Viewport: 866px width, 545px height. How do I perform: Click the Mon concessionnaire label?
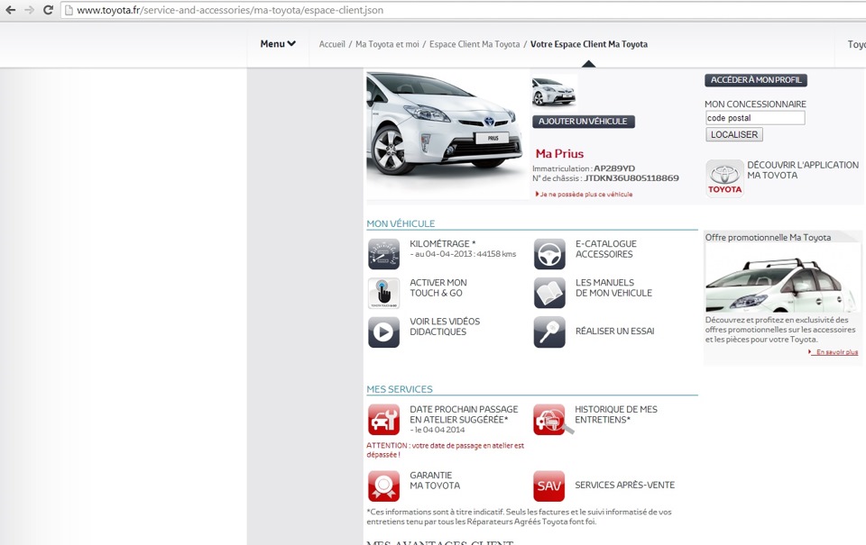click(755, 104)
